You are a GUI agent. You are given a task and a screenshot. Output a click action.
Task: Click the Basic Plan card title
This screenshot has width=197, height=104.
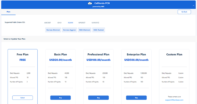pyautogui.click(x=61, y=55)
